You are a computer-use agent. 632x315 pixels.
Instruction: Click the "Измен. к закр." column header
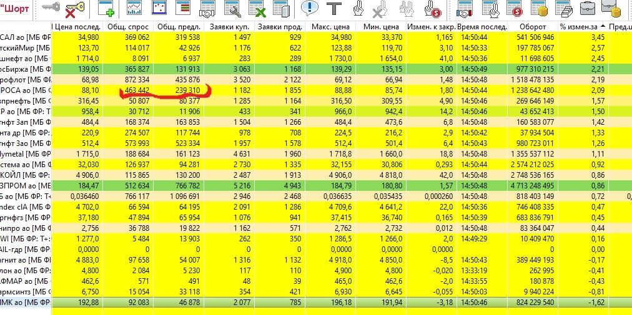(x=432, y=27)
